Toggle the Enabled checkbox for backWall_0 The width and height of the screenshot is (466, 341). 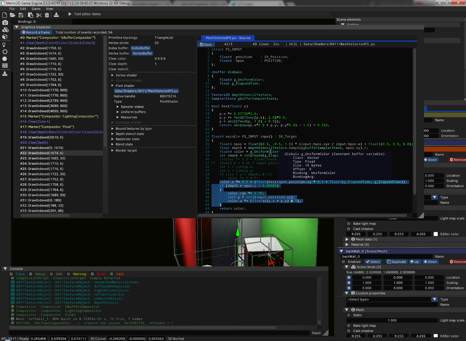point(344,262)
